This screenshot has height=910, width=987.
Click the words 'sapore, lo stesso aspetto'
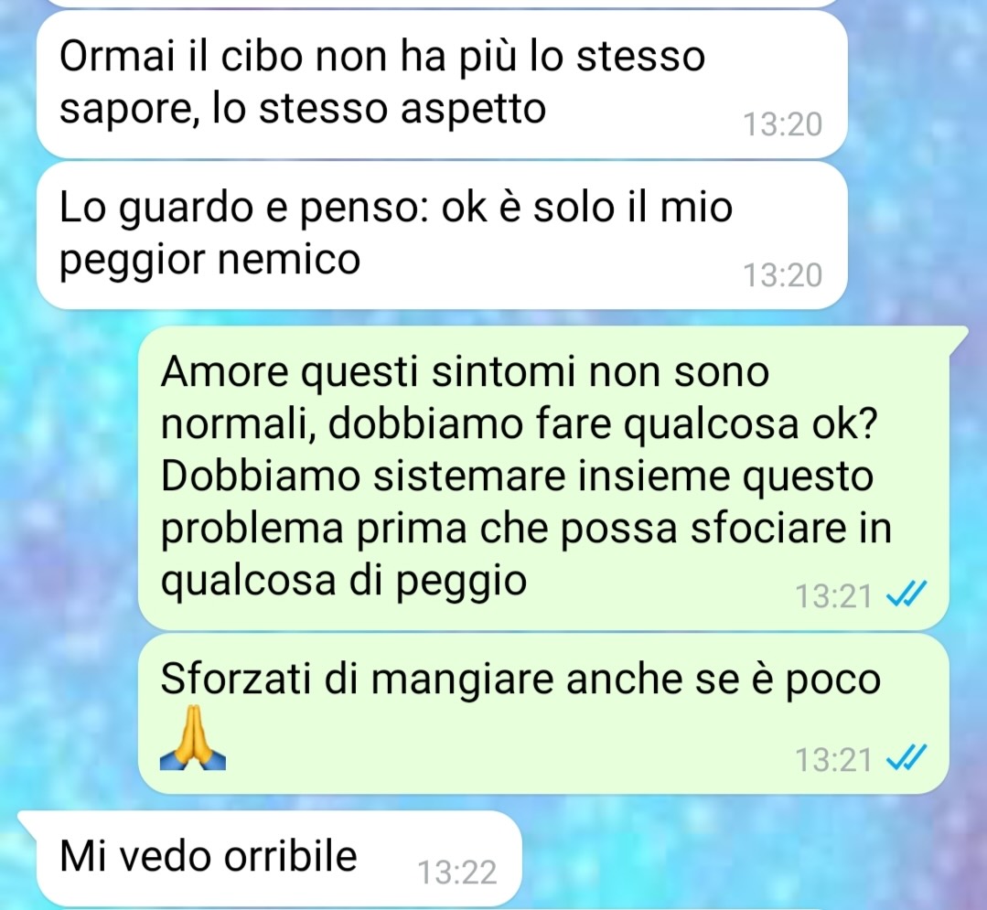(302, 109)
